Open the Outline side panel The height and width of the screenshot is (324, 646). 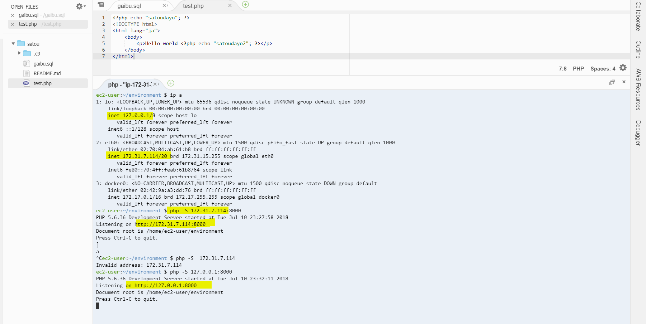pos(638,49)
